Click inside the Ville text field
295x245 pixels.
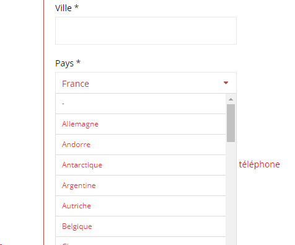coord(146,30)
